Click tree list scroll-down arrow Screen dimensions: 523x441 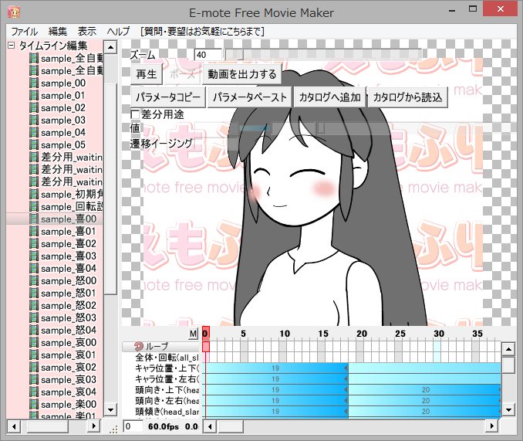click(x=110, y=409)
